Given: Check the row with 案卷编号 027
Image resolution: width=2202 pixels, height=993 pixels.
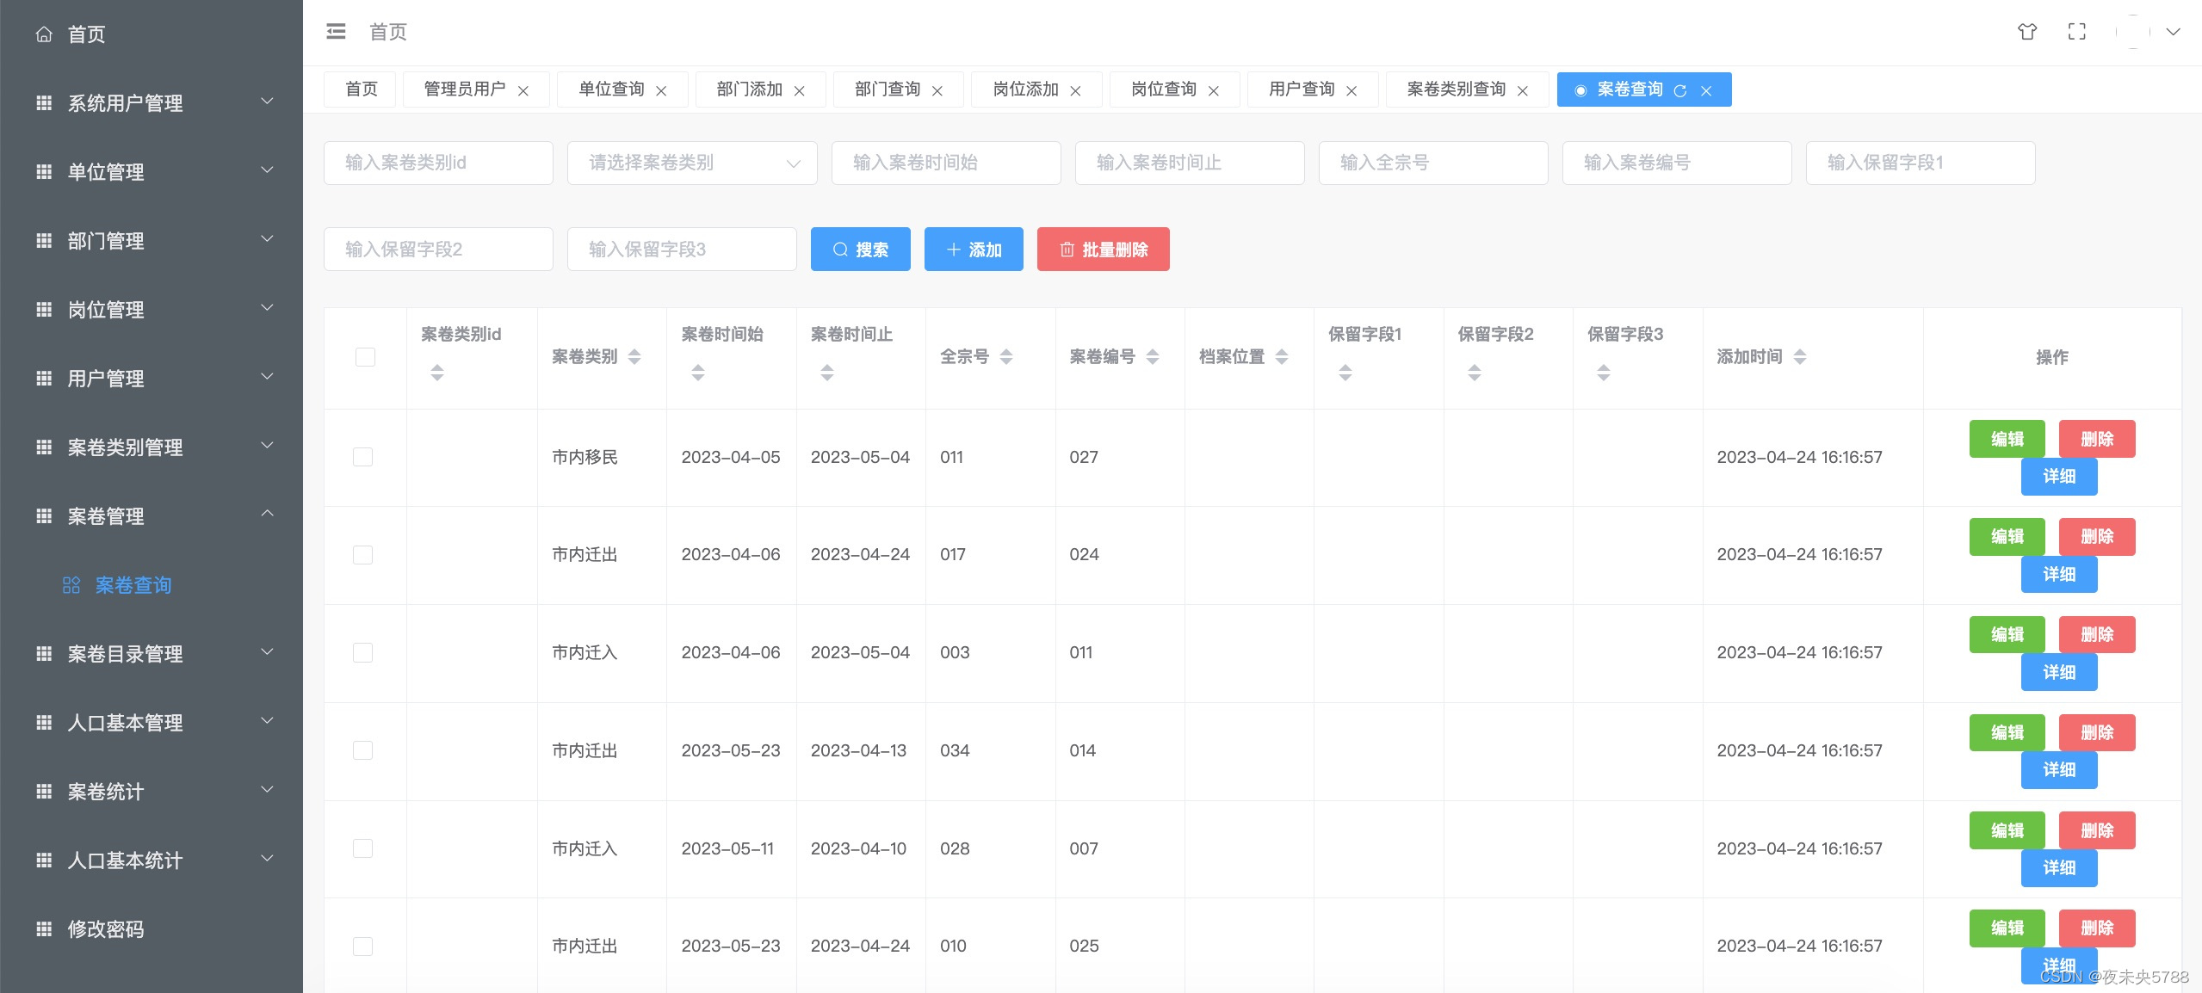Looking at the screenshot, I should coord(363,457).
